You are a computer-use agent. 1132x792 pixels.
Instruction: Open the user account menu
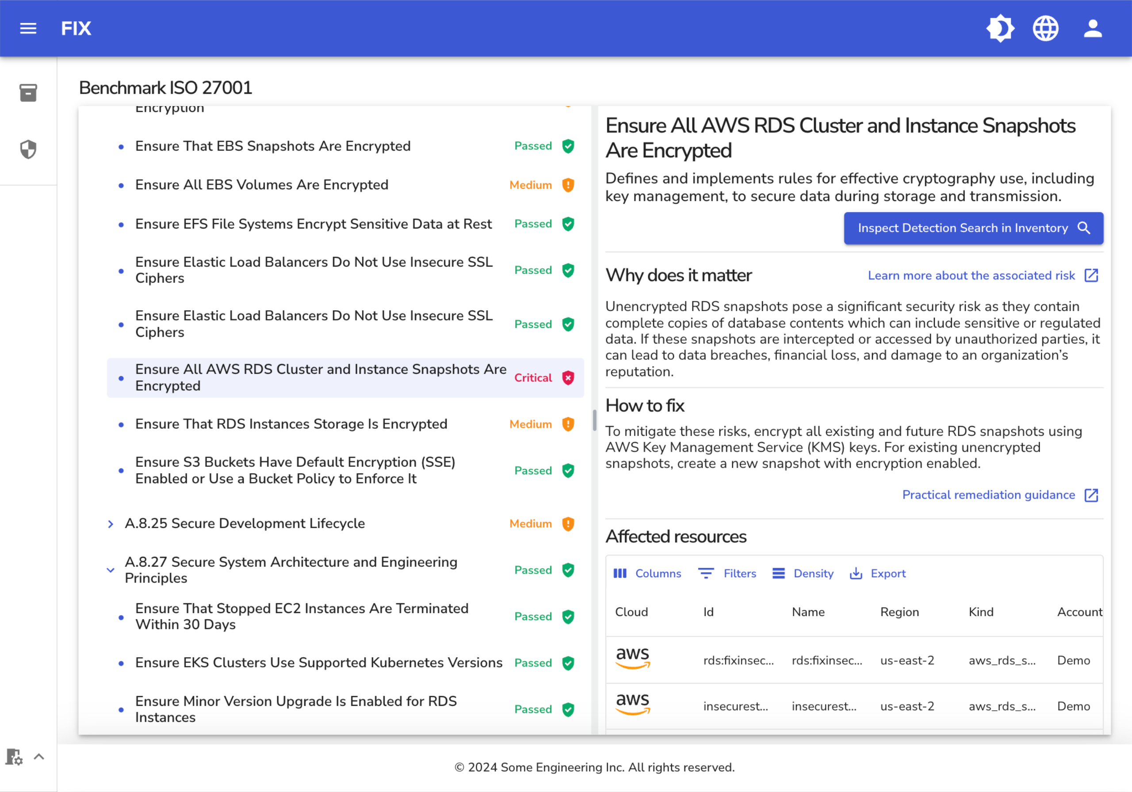click(1093, 29)
